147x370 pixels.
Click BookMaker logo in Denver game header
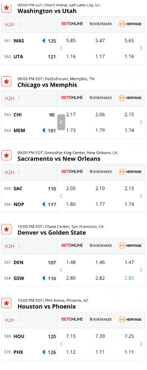[101, 245]
